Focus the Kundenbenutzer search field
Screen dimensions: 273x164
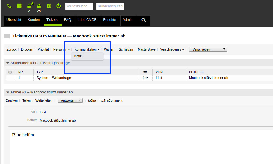coord(110,6)
